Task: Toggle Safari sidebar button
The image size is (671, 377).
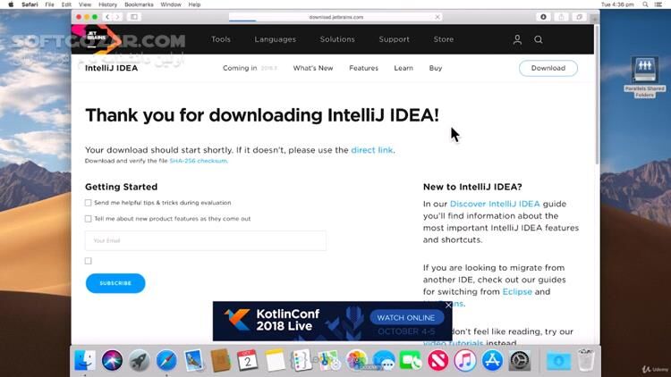Action: [134, 17]
